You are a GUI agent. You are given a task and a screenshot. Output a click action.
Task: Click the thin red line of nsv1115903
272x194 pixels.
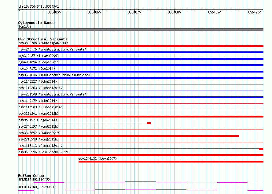[x=141, y=110]
